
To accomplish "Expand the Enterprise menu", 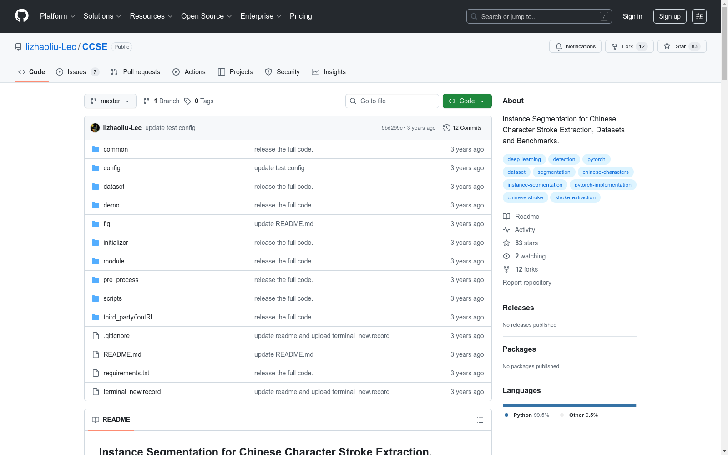I will point(261,16).
